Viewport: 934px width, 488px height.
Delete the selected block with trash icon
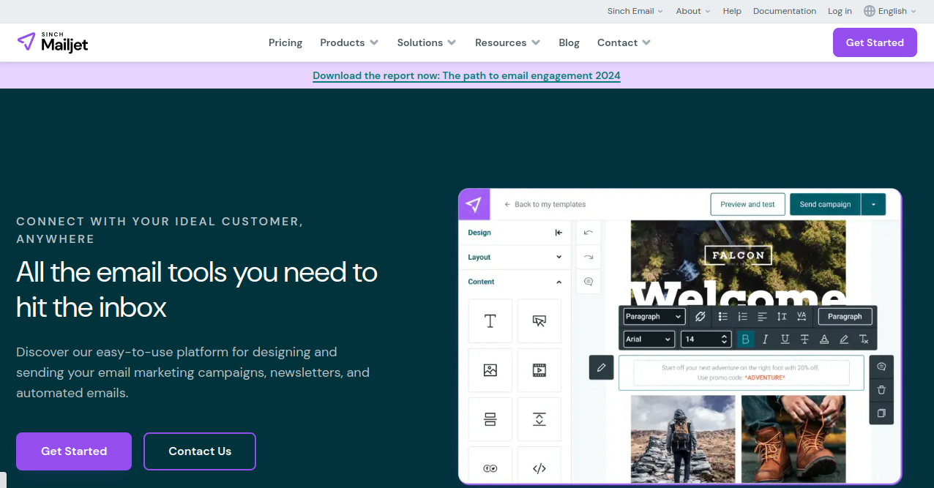pyautogui.click(x=881, y=390)
